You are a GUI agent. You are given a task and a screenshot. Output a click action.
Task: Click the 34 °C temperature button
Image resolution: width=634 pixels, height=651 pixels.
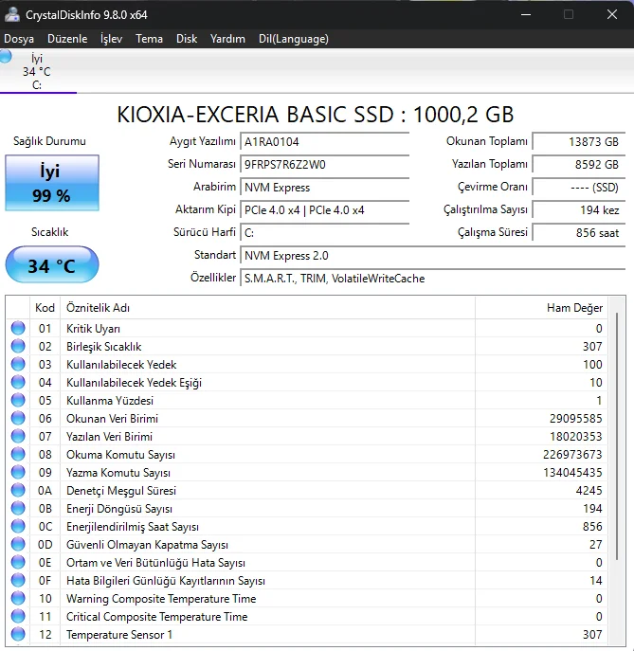point(52,265)
